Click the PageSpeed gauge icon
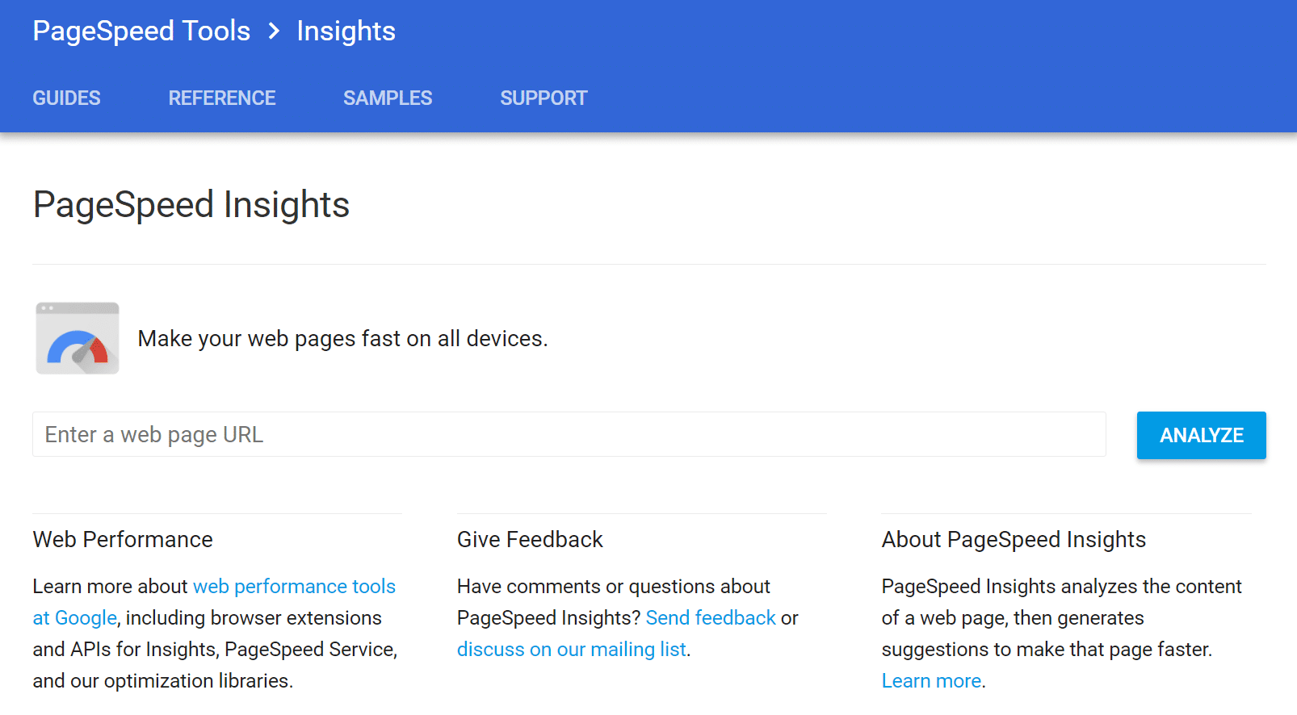The image size is (1297, 715). tap(77, 338)
